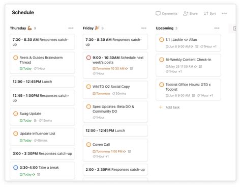Check off WNITD Q2 Social Copy
241x187 pixels.
click(x=88, y=87)
